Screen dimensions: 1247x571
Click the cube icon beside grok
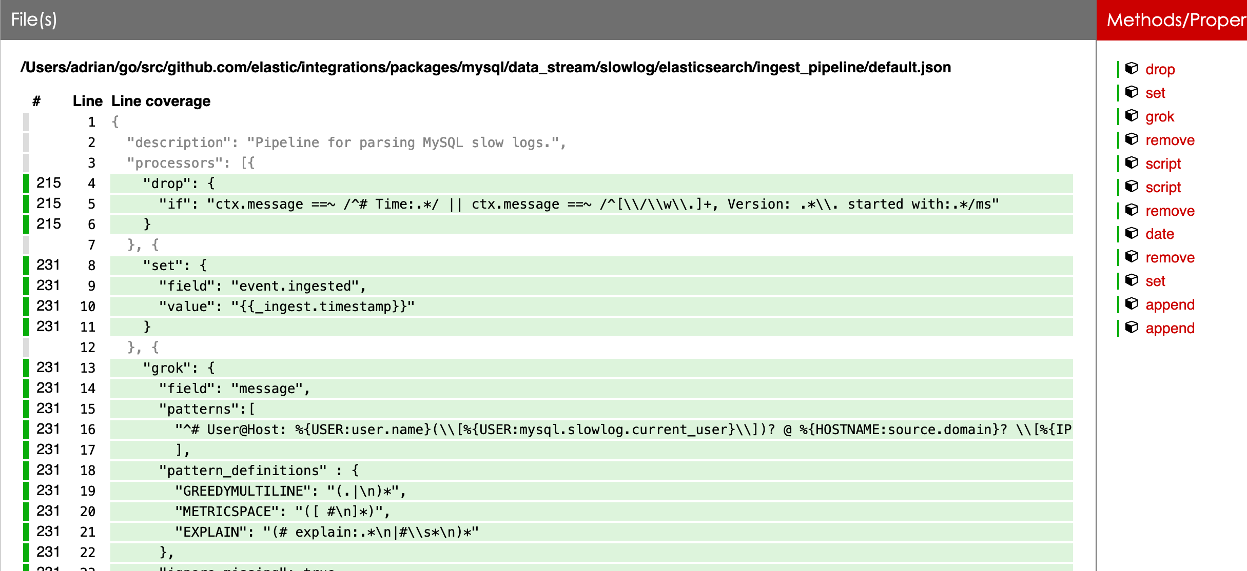[x=1132, y=116]
